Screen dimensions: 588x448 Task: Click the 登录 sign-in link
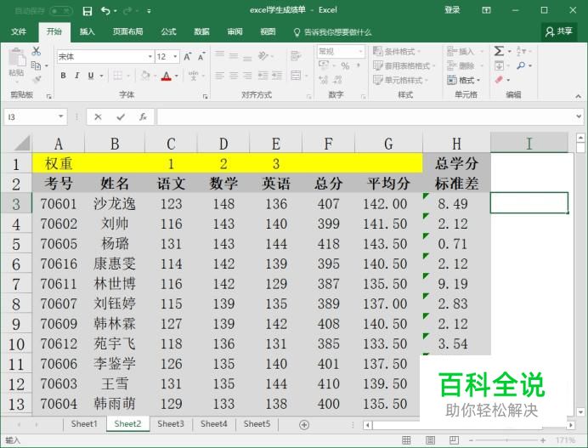pos(452,10)
